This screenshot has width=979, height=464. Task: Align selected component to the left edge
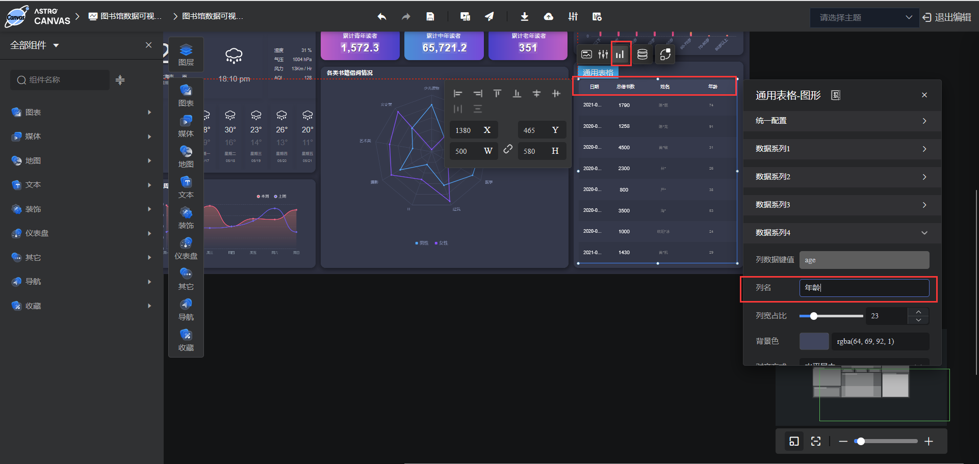click(458, 94)
